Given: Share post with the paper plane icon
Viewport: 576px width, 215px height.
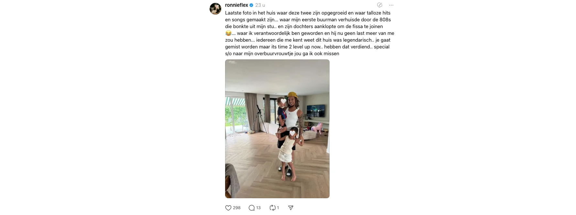Looking at the screenshot, I should (291, 208).
